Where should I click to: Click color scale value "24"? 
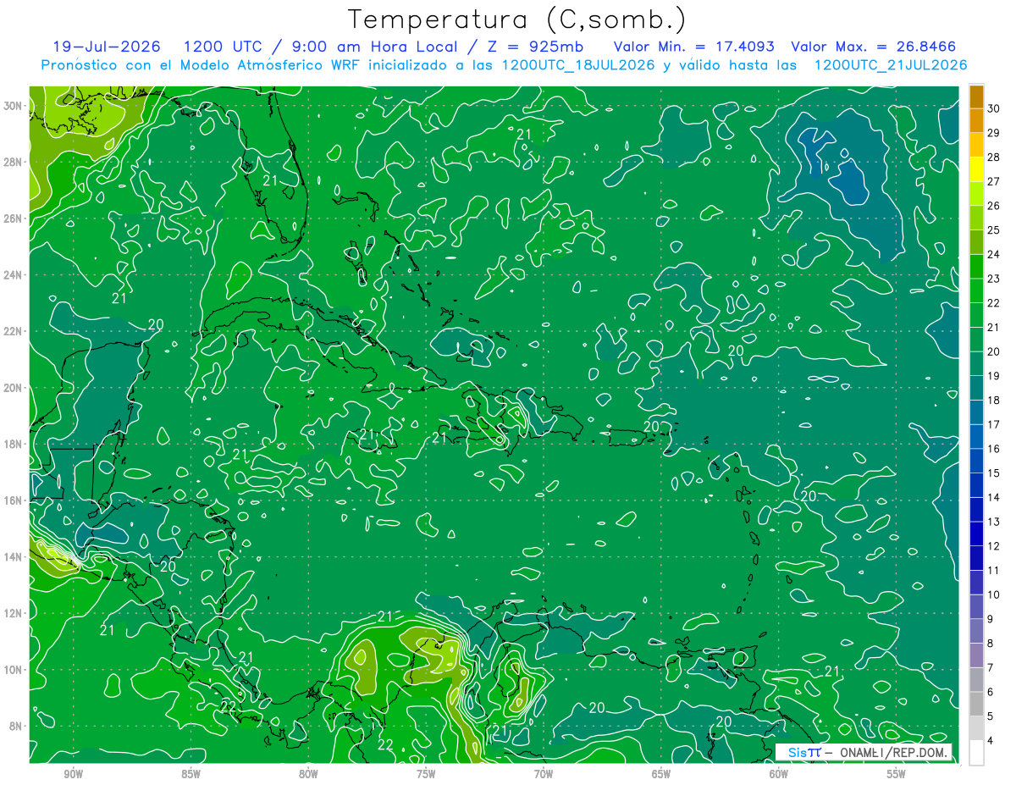pos(994,254)
